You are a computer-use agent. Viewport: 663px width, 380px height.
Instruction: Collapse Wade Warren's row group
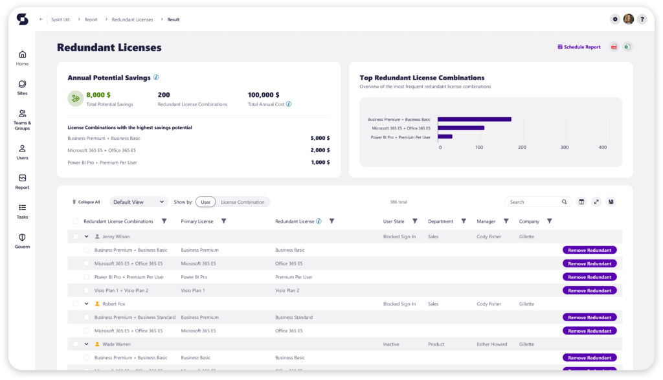point(86,344)
